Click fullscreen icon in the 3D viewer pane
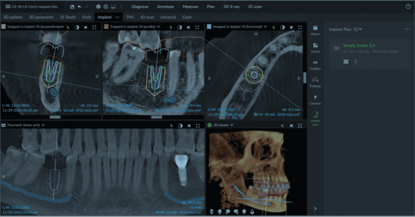This screenshot has width=415, height=217. point(300,125)
